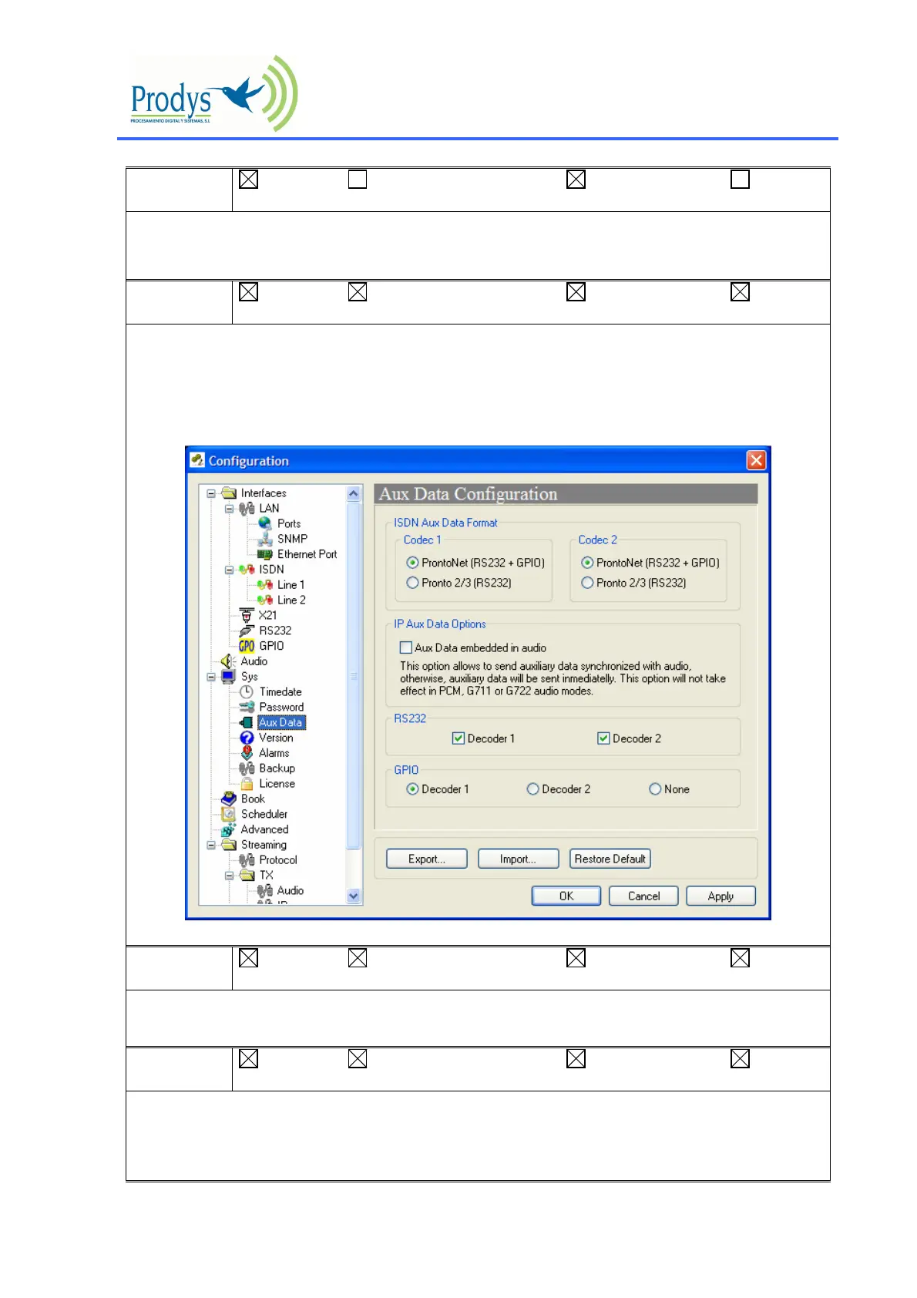Click the Cancel button
The image size is (917, 1298).
pos(643,896)
